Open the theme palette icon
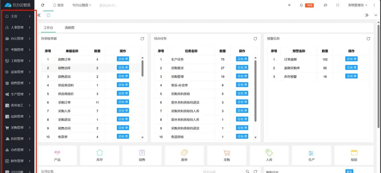This screenshot has height=173, width=381. click(x=325, y=5)
